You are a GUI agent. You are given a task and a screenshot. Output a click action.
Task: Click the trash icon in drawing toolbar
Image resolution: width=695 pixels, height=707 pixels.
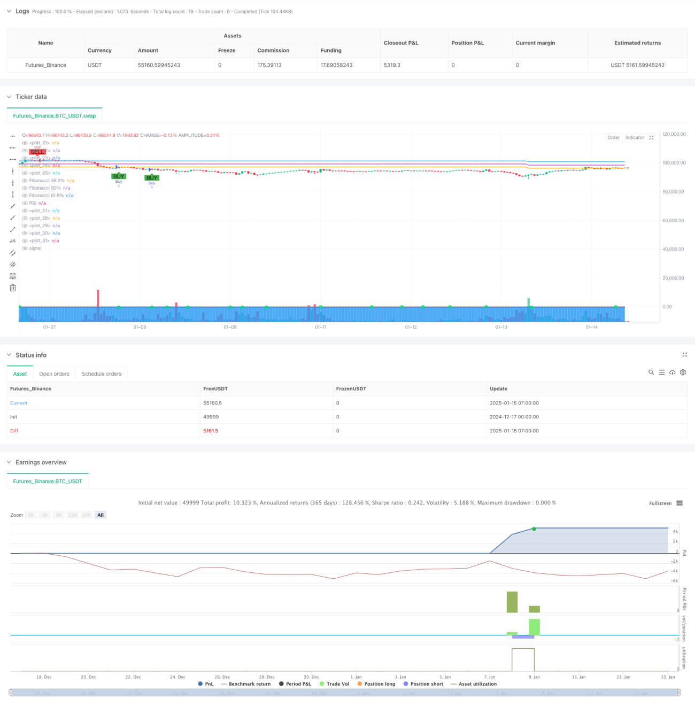pos(13,288)
